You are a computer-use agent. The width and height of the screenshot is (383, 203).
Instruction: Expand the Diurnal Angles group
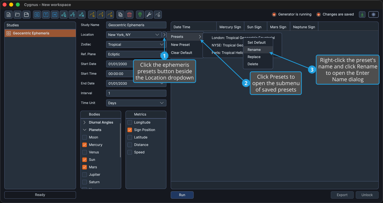coord(85,122)
